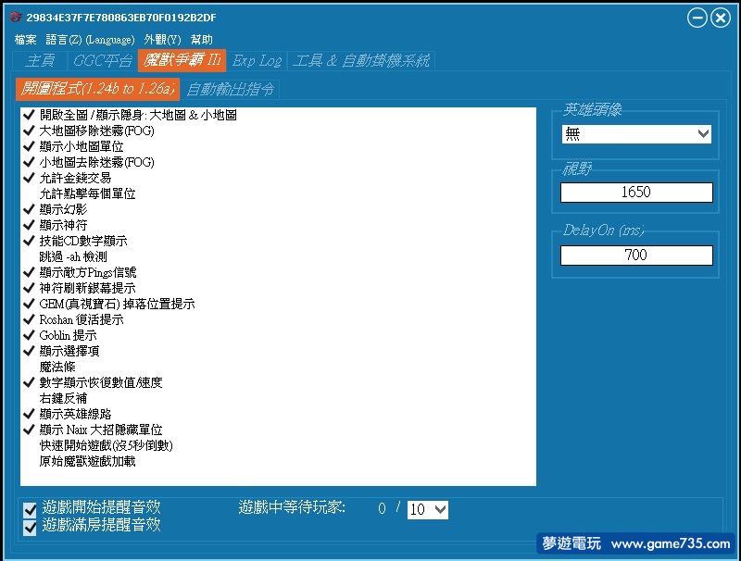Switch to the GGC平台 tab
The height and width of the screenshot is (561, 741).
(x=102, y=61)
